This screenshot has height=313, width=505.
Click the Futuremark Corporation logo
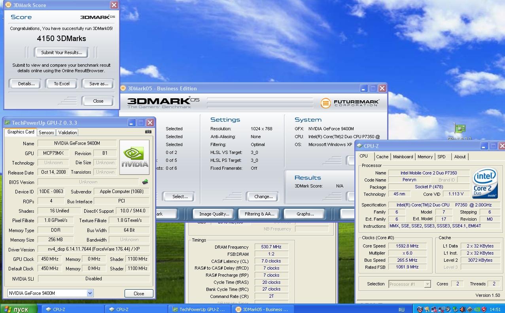click(x=350, y=103)
